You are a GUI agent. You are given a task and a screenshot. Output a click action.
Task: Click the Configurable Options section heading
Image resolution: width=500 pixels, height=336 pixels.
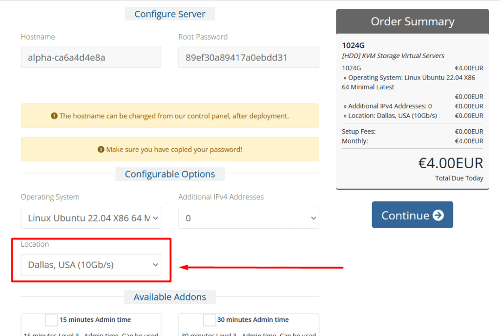(x=170, y=174)
